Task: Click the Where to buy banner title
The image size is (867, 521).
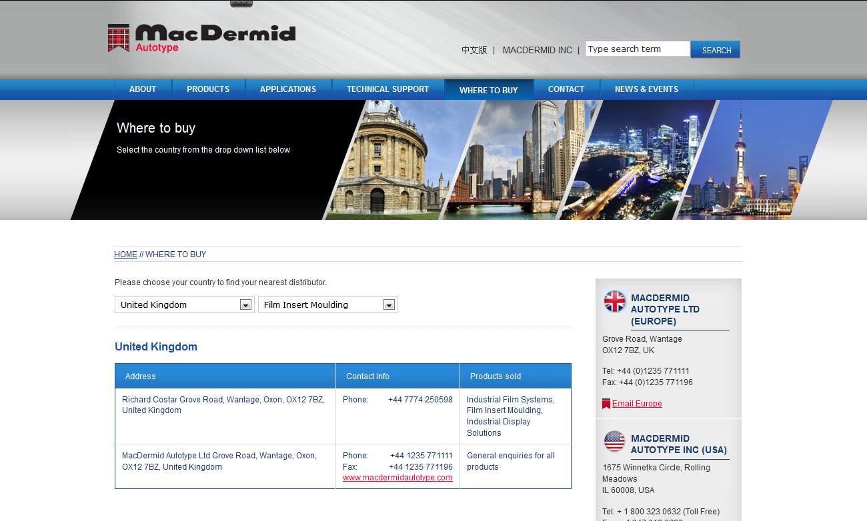Action: (156, 128)
